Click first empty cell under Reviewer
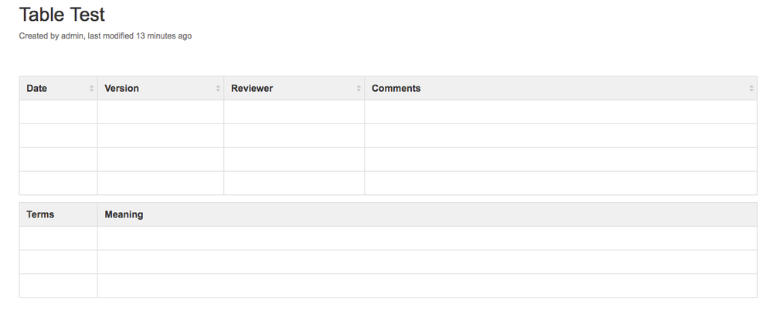 (x=294, y=112)
